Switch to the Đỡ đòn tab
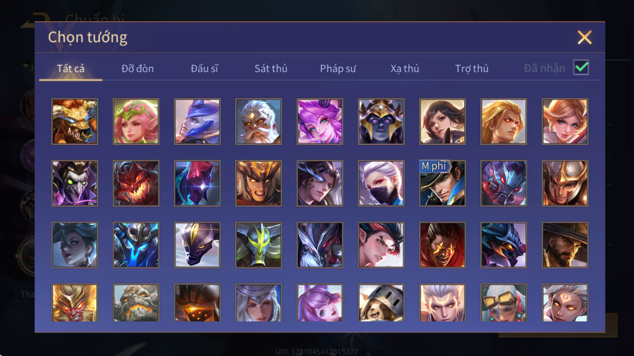Viewport: 634px width, 356px height. click(x=137, y=68)
